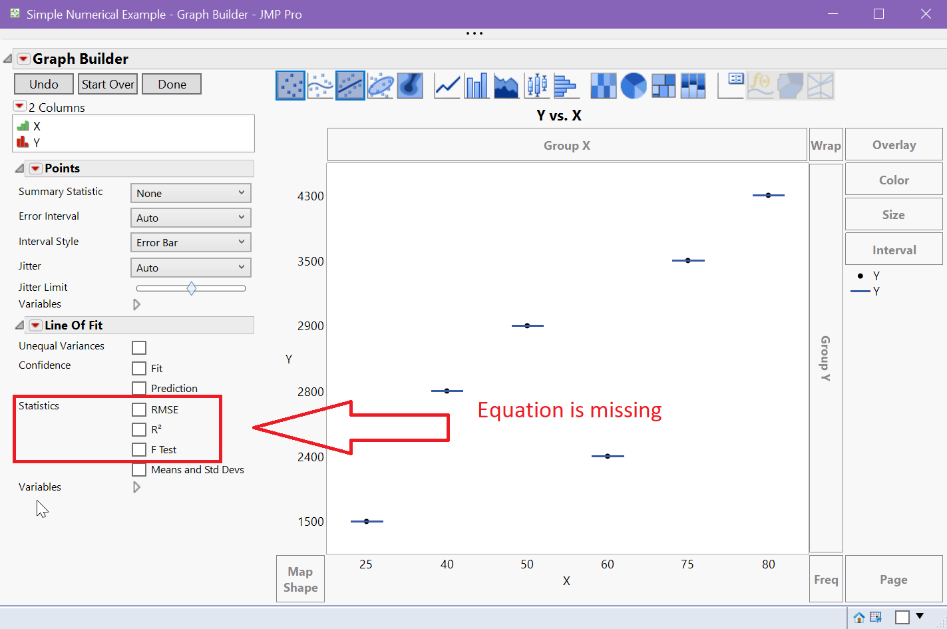947x629 pixels.
Task: Open the Graph Builder red triangle menu
Action: (23, 59)
